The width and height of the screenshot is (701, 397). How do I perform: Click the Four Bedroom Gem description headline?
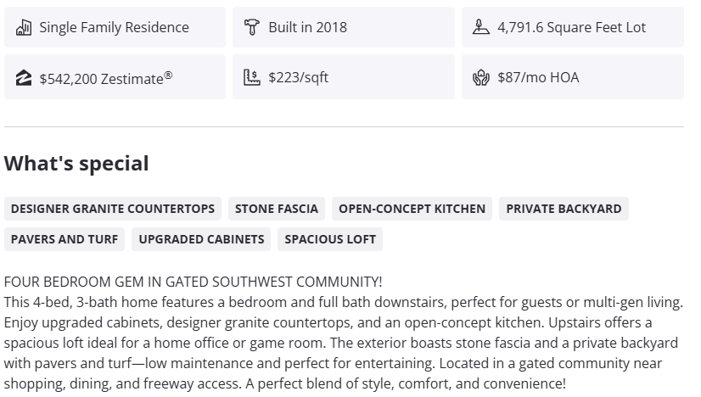pyautogui.click(x=193, y=282)
